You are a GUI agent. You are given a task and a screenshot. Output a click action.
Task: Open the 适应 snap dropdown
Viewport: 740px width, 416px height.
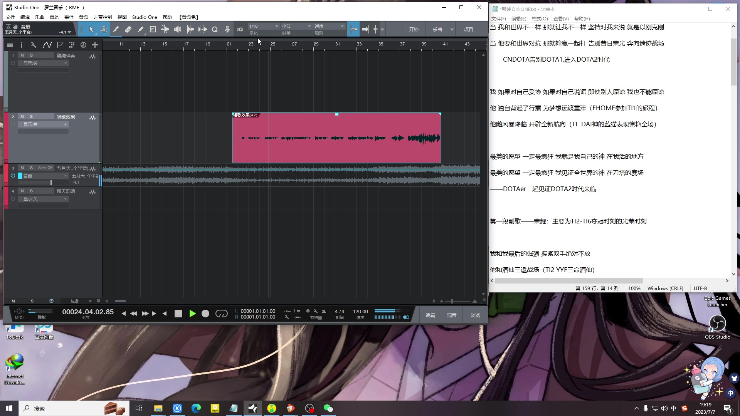tap(329, 26)
